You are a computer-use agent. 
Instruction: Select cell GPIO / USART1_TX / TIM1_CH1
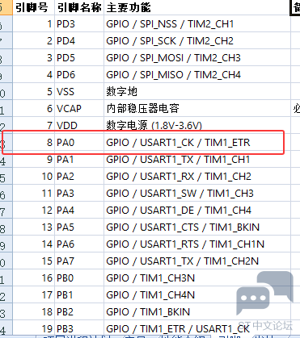tap(197, 160)
